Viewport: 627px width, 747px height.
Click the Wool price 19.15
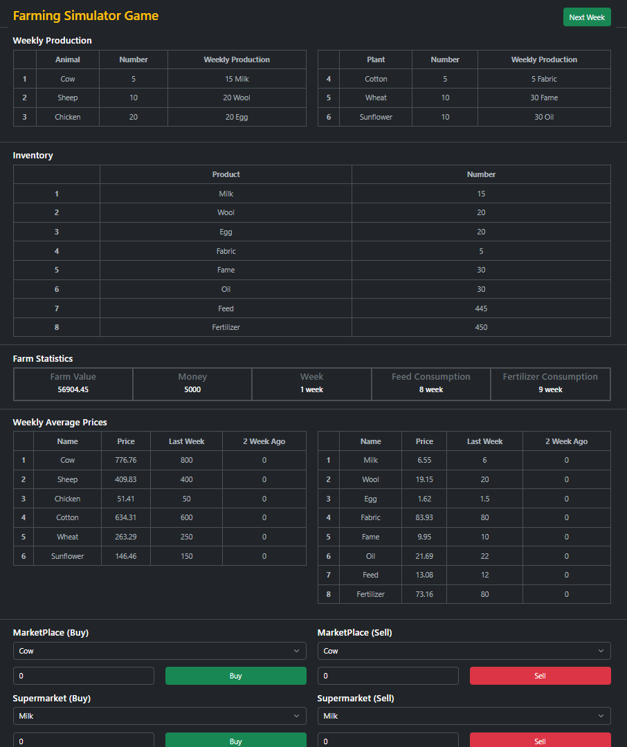(x=424, y=479)
